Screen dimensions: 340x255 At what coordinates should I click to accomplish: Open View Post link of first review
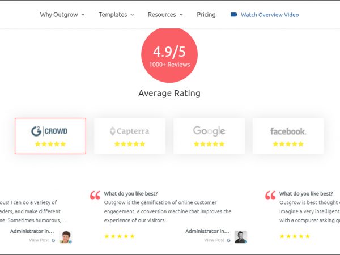point(39,240)
